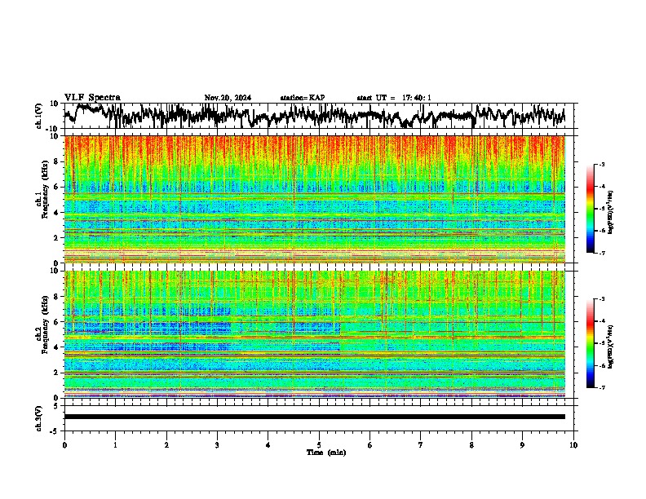Screen dimensions: 646x499
Task: Click tick label "7" on Time axis
Action: [421, 445]
